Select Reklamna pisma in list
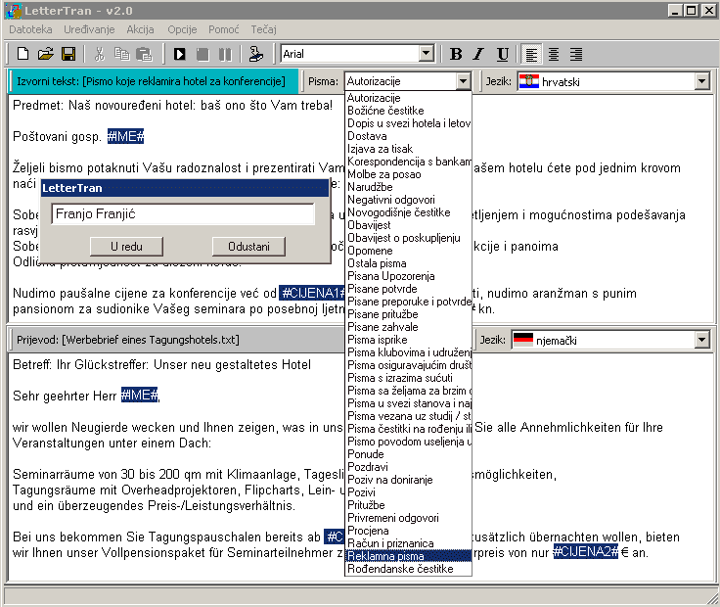 pyautogui.click(x=408, y=556)
